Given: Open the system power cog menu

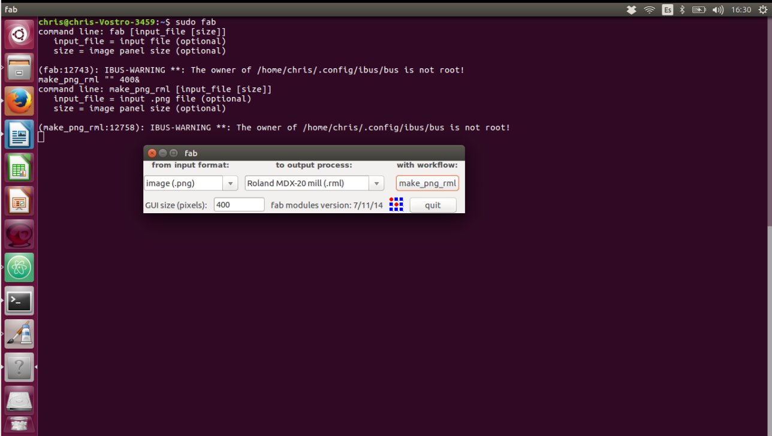Looking at the screenshot, I should tap(762, 10).
